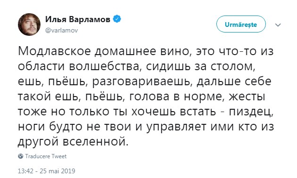Follow the account with Urmărește button

[x=241, y=24]
